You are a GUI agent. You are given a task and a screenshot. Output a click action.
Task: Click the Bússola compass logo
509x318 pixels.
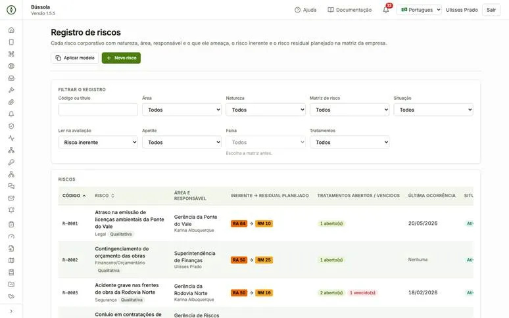tap(11, 10)
